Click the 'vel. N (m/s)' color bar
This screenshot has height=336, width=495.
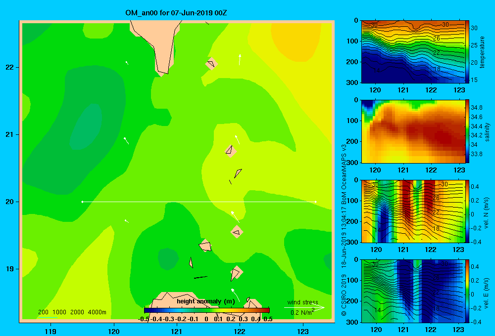[467, 211]
